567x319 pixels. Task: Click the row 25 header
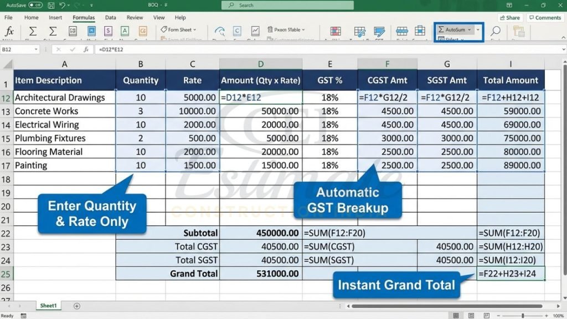(x=6, y=274)
